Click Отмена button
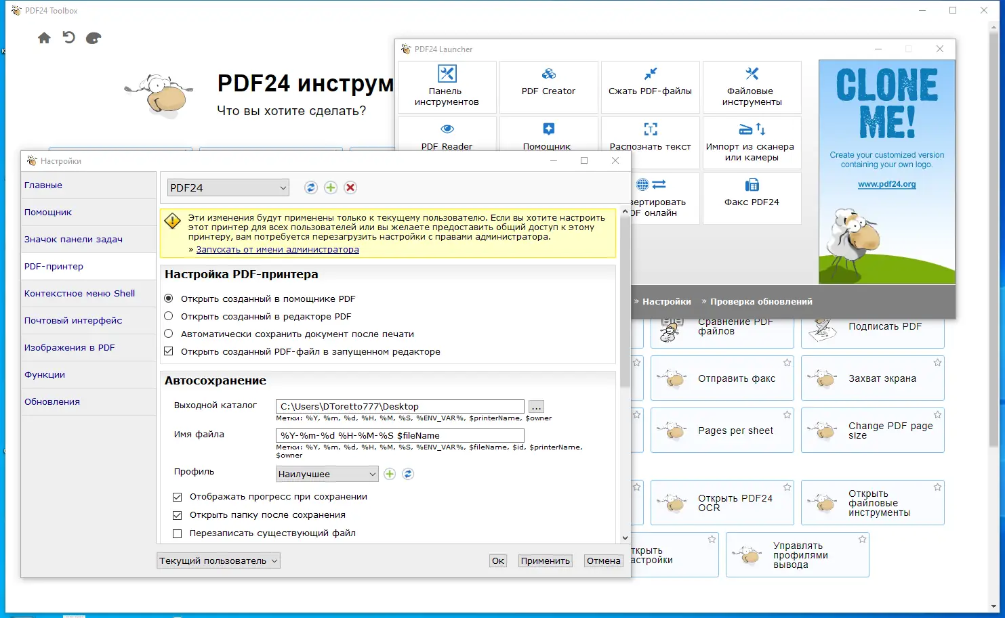 (604, 560)
